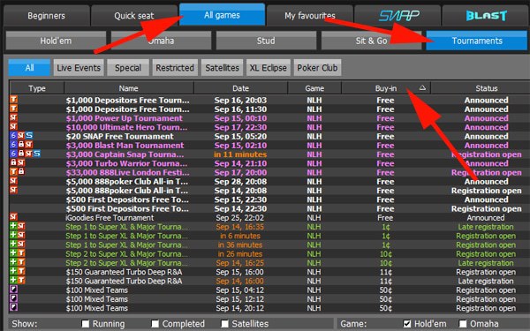Click the ST icon of iGoodies Free Tournament

pyautogui.click(x=13, y=217)
